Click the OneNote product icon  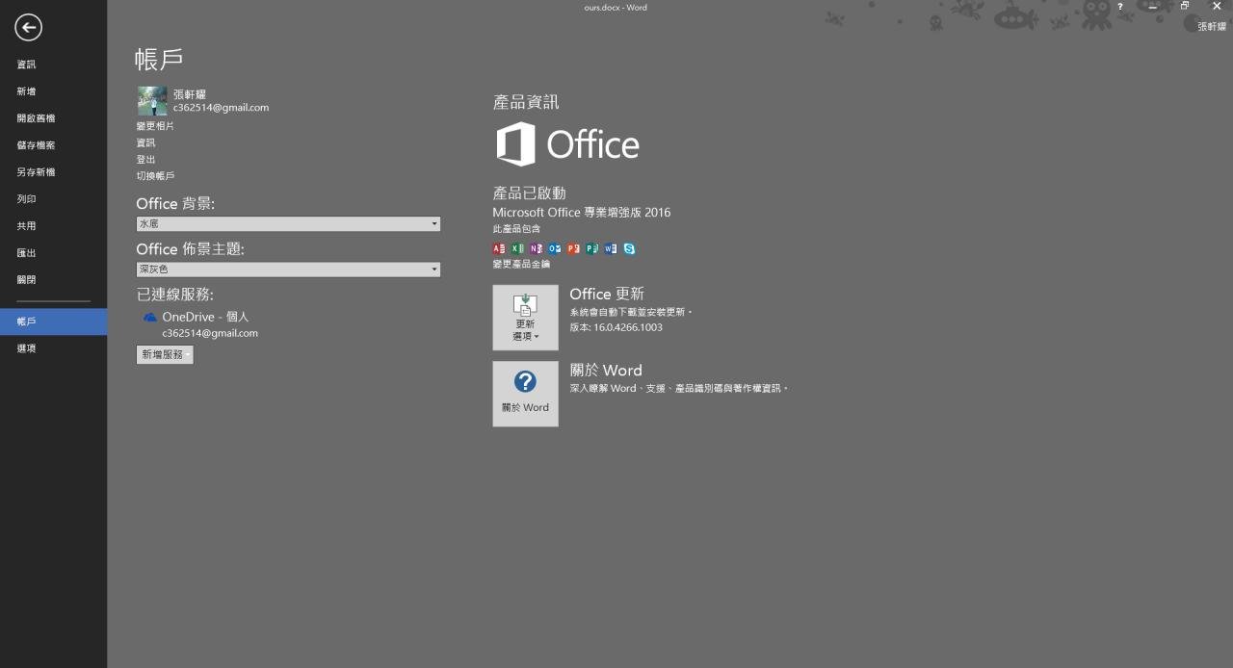(x=537, y=248)
